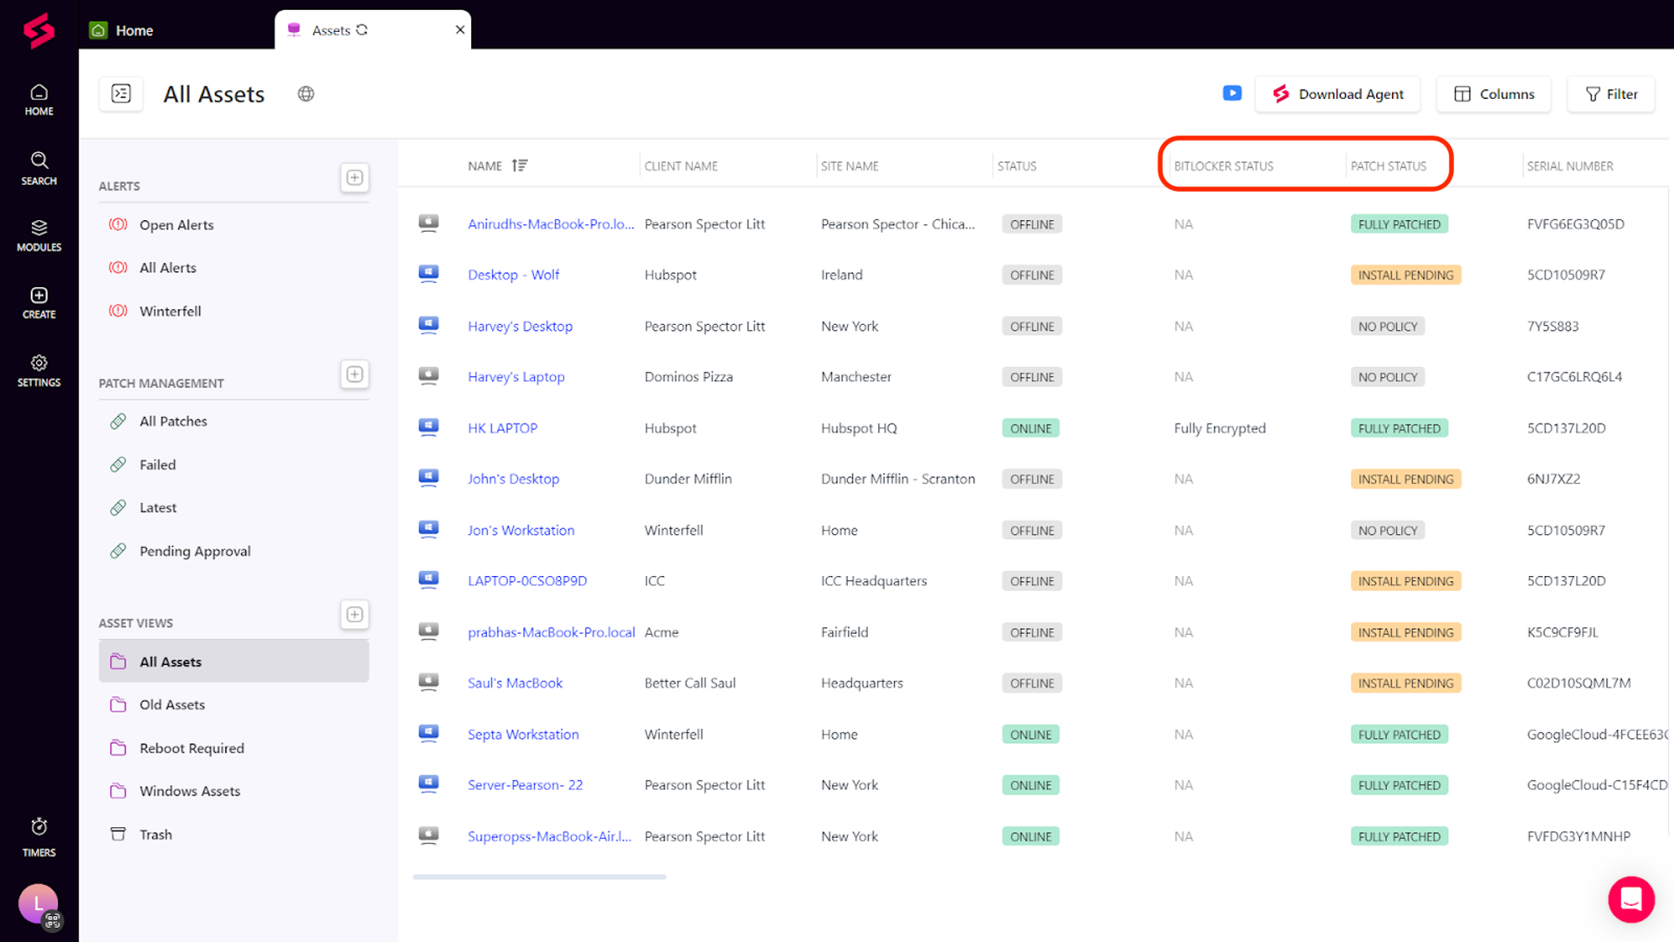Add a new Alerts view with plus icon

355,178
